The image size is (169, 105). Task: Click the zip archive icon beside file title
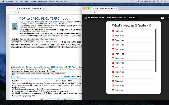[x=86, y=18]
